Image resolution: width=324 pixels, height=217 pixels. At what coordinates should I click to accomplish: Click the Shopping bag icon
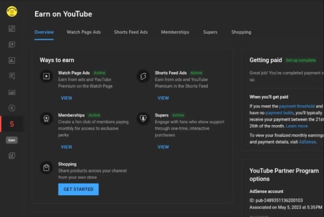pyautogui.click(x=46, y=167)
